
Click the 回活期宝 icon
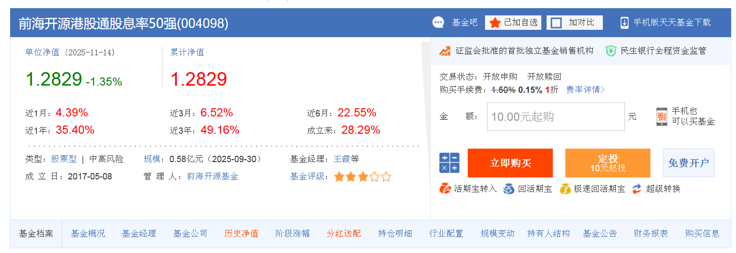(x=509, y=189)
